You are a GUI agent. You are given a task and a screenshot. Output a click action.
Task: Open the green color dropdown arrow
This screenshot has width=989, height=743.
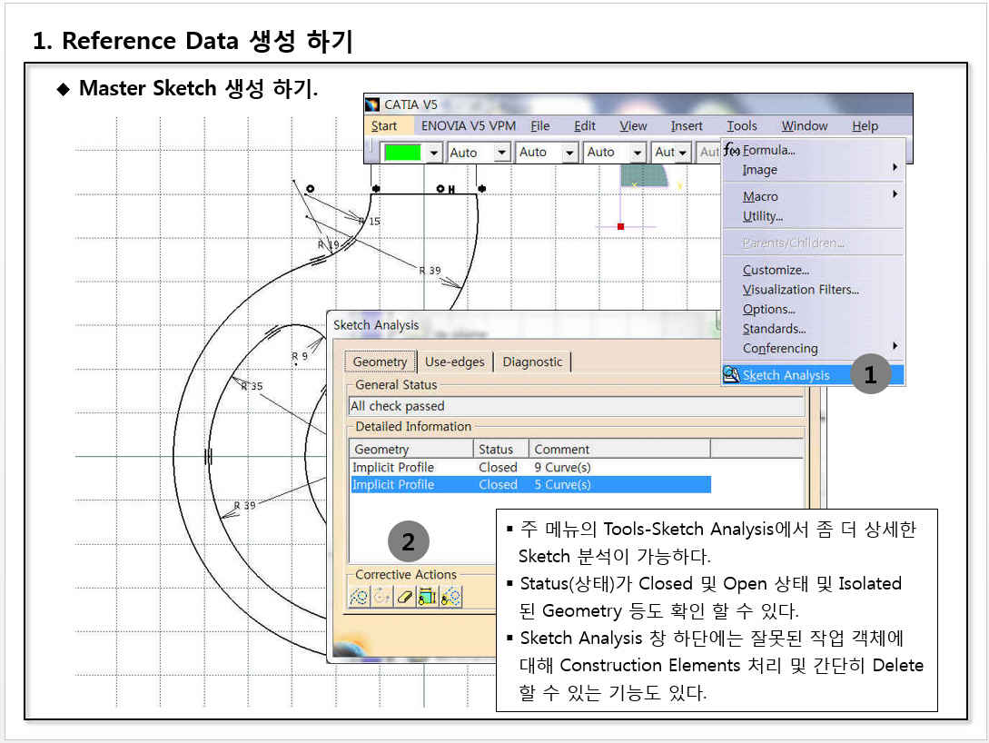tap(434, 153)
